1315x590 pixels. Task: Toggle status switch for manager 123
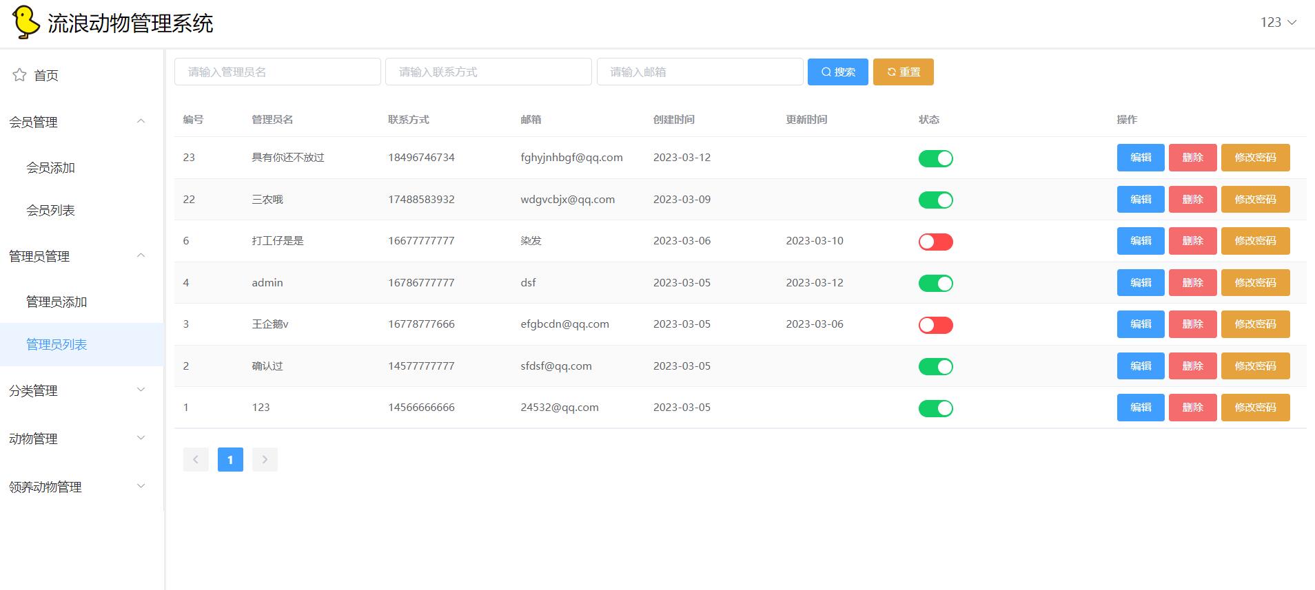935,408
